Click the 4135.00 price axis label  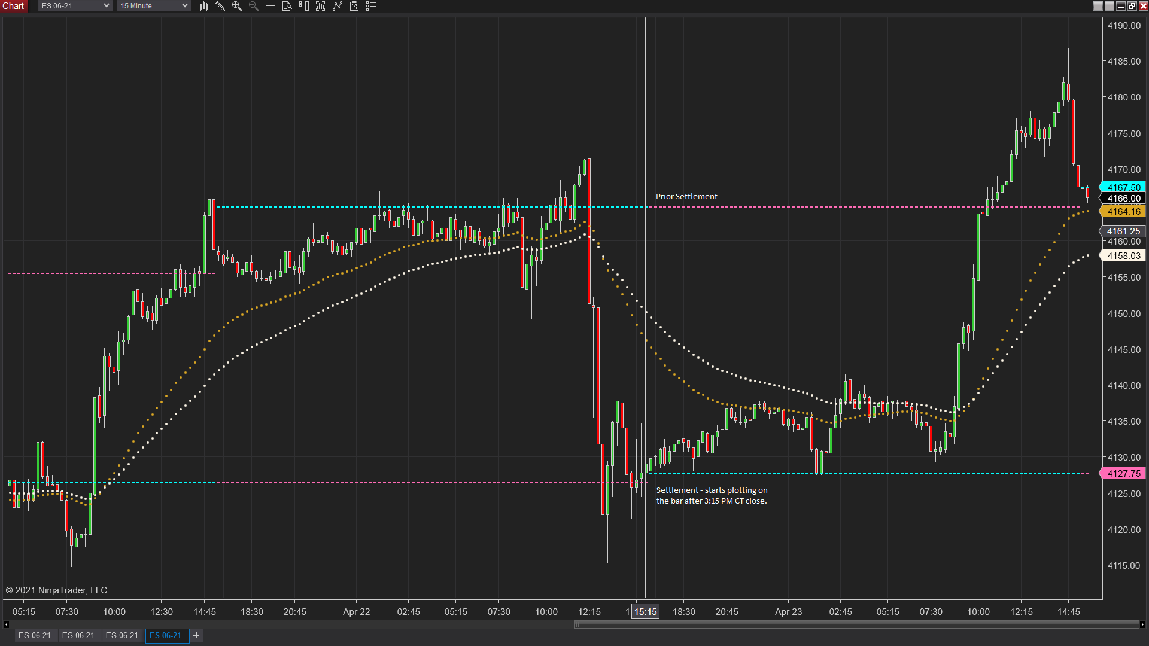coord(1124,421)
